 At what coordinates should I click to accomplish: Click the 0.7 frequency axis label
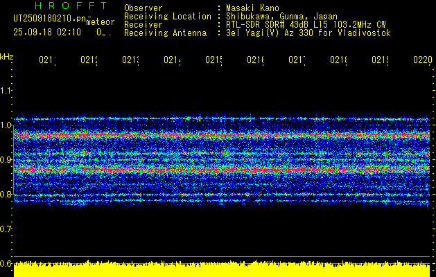click(6, 229)
